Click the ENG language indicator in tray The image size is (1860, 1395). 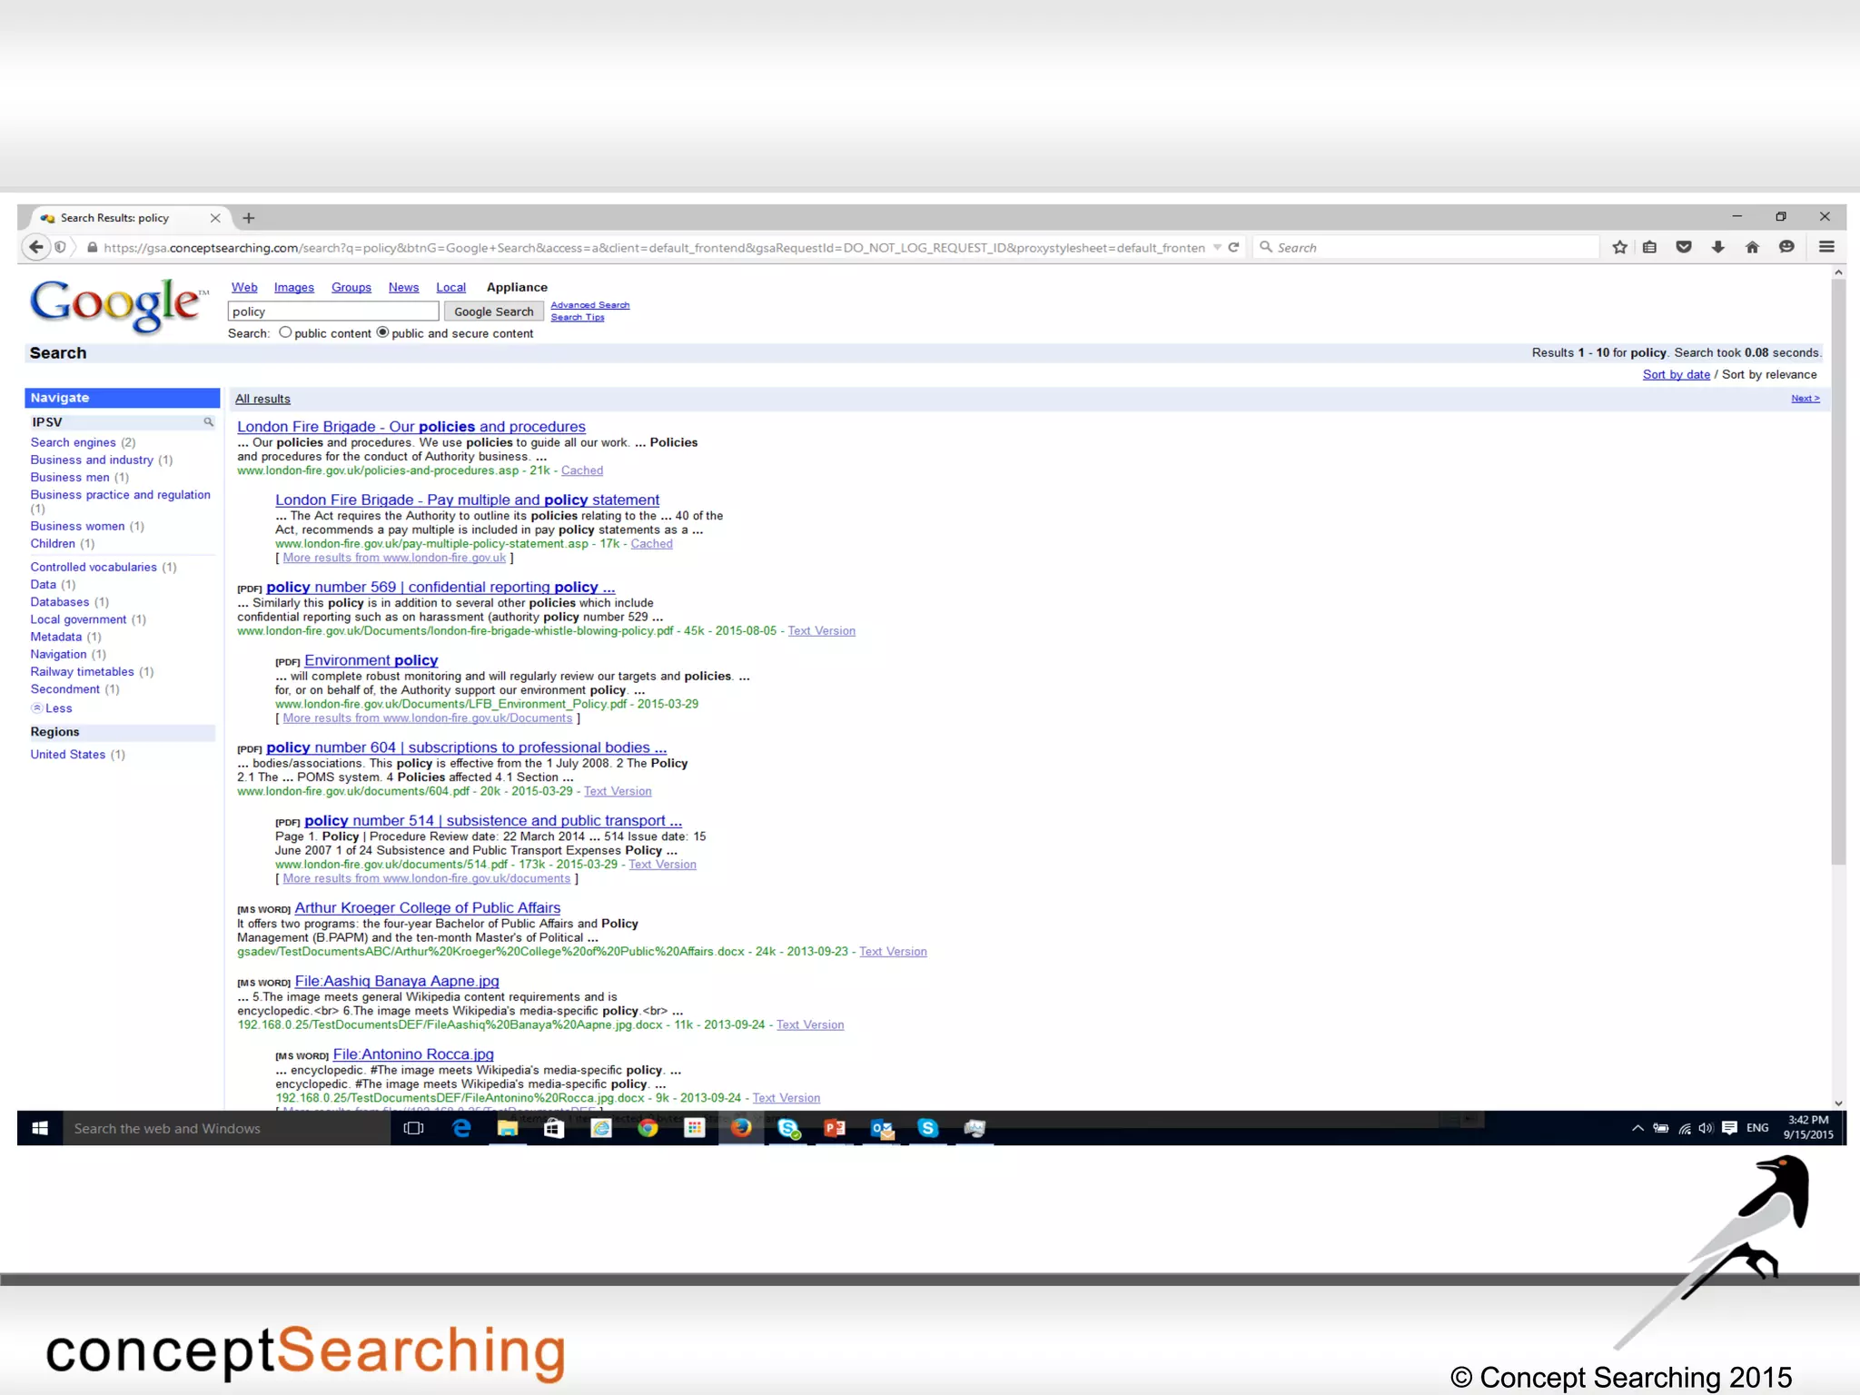(1757, 1128)
